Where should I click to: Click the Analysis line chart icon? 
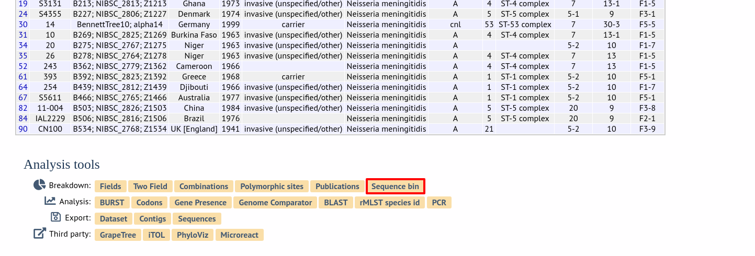50,201
